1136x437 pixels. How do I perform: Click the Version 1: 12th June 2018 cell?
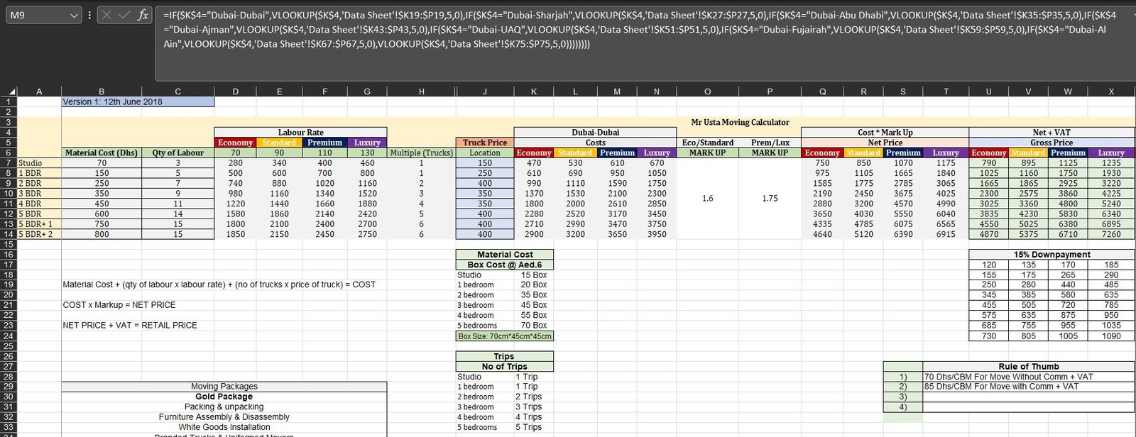(138, 101)
